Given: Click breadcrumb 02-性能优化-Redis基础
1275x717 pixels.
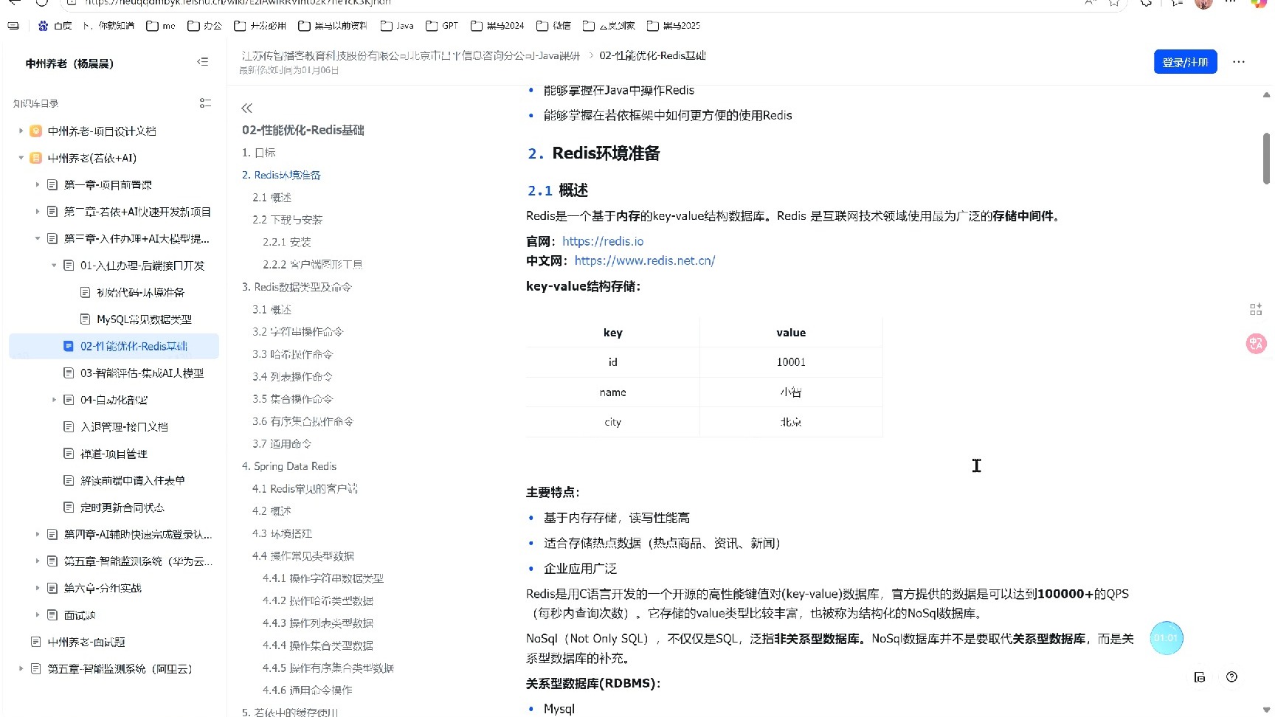Looking at the screenshot, I should point(652,56).
